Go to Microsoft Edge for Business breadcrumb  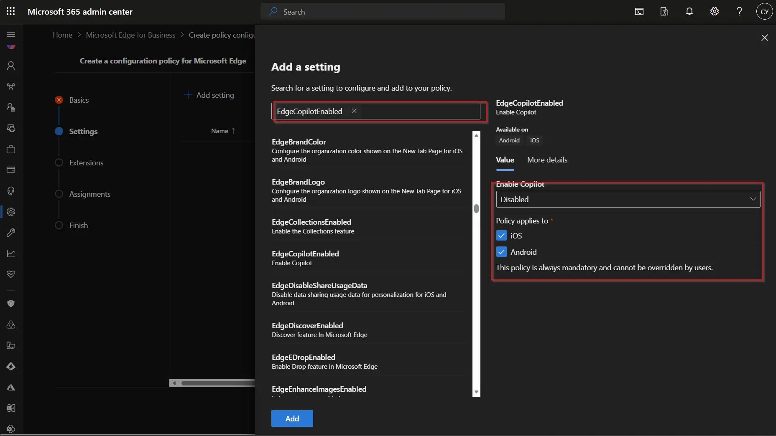pos(130,35)
